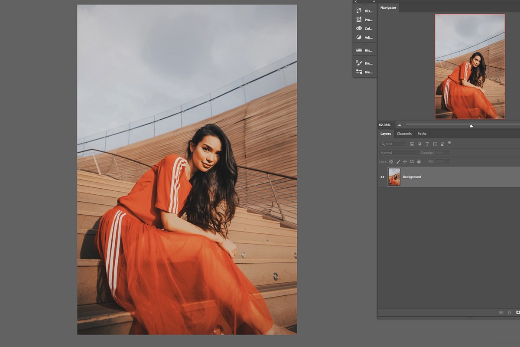Toggle the Lock Transparent Pixels button

(390, 161)
